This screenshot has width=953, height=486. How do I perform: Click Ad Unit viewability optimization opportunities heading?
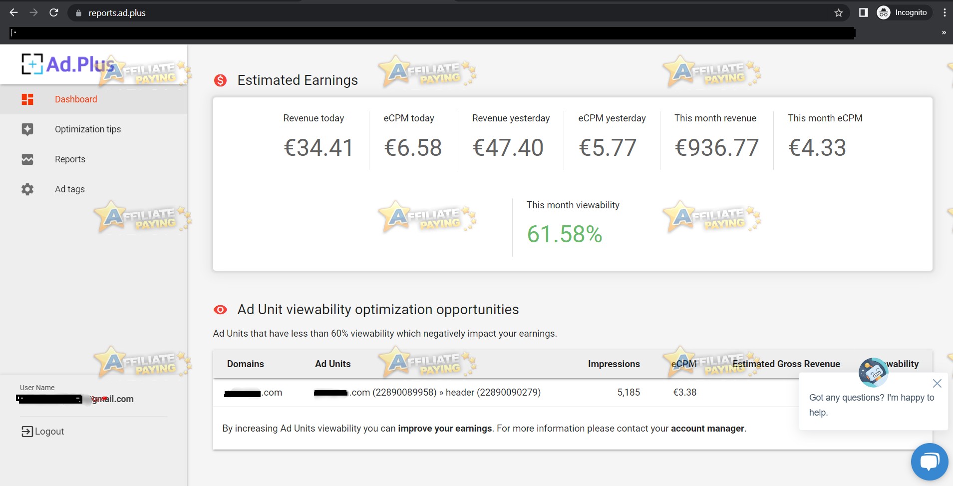[378, 310]
